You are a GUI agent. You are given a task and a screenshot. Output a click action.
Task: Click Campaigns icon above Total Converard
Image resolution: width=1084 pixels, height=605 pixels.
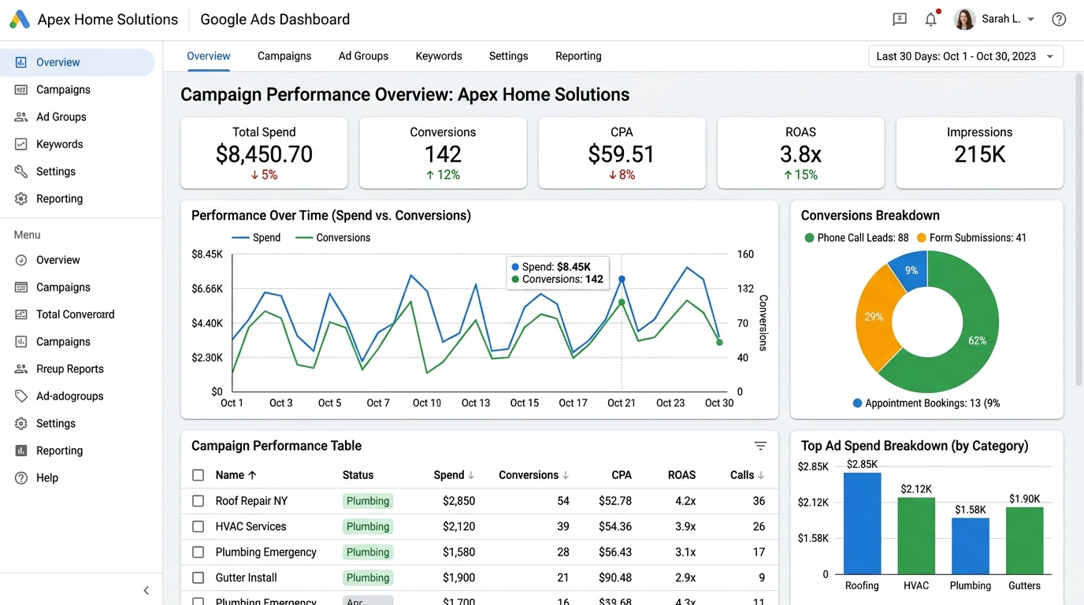(21, 288)
